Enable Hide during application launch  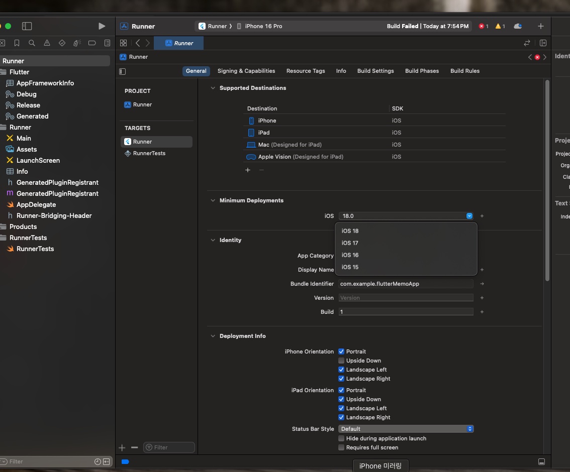point(341,438)
